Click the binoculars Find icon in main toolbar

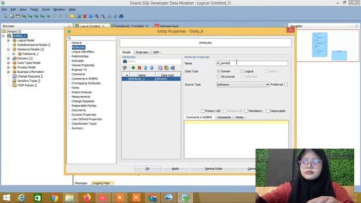tap(121, 16)
